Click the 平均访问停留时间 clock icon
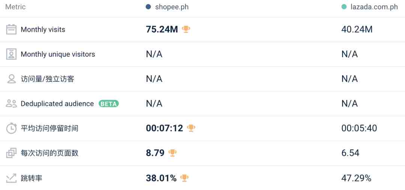This screenshot has width=405, height=190. [x=11, y=128]
